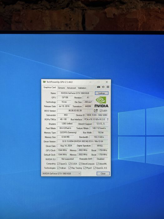Toggle the PhysX checkbox
Screen dimensions: 164x219
pos(85,168)
